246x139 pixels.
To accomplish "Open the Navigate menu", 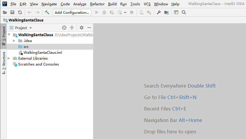I will click(x=49, y=4).
